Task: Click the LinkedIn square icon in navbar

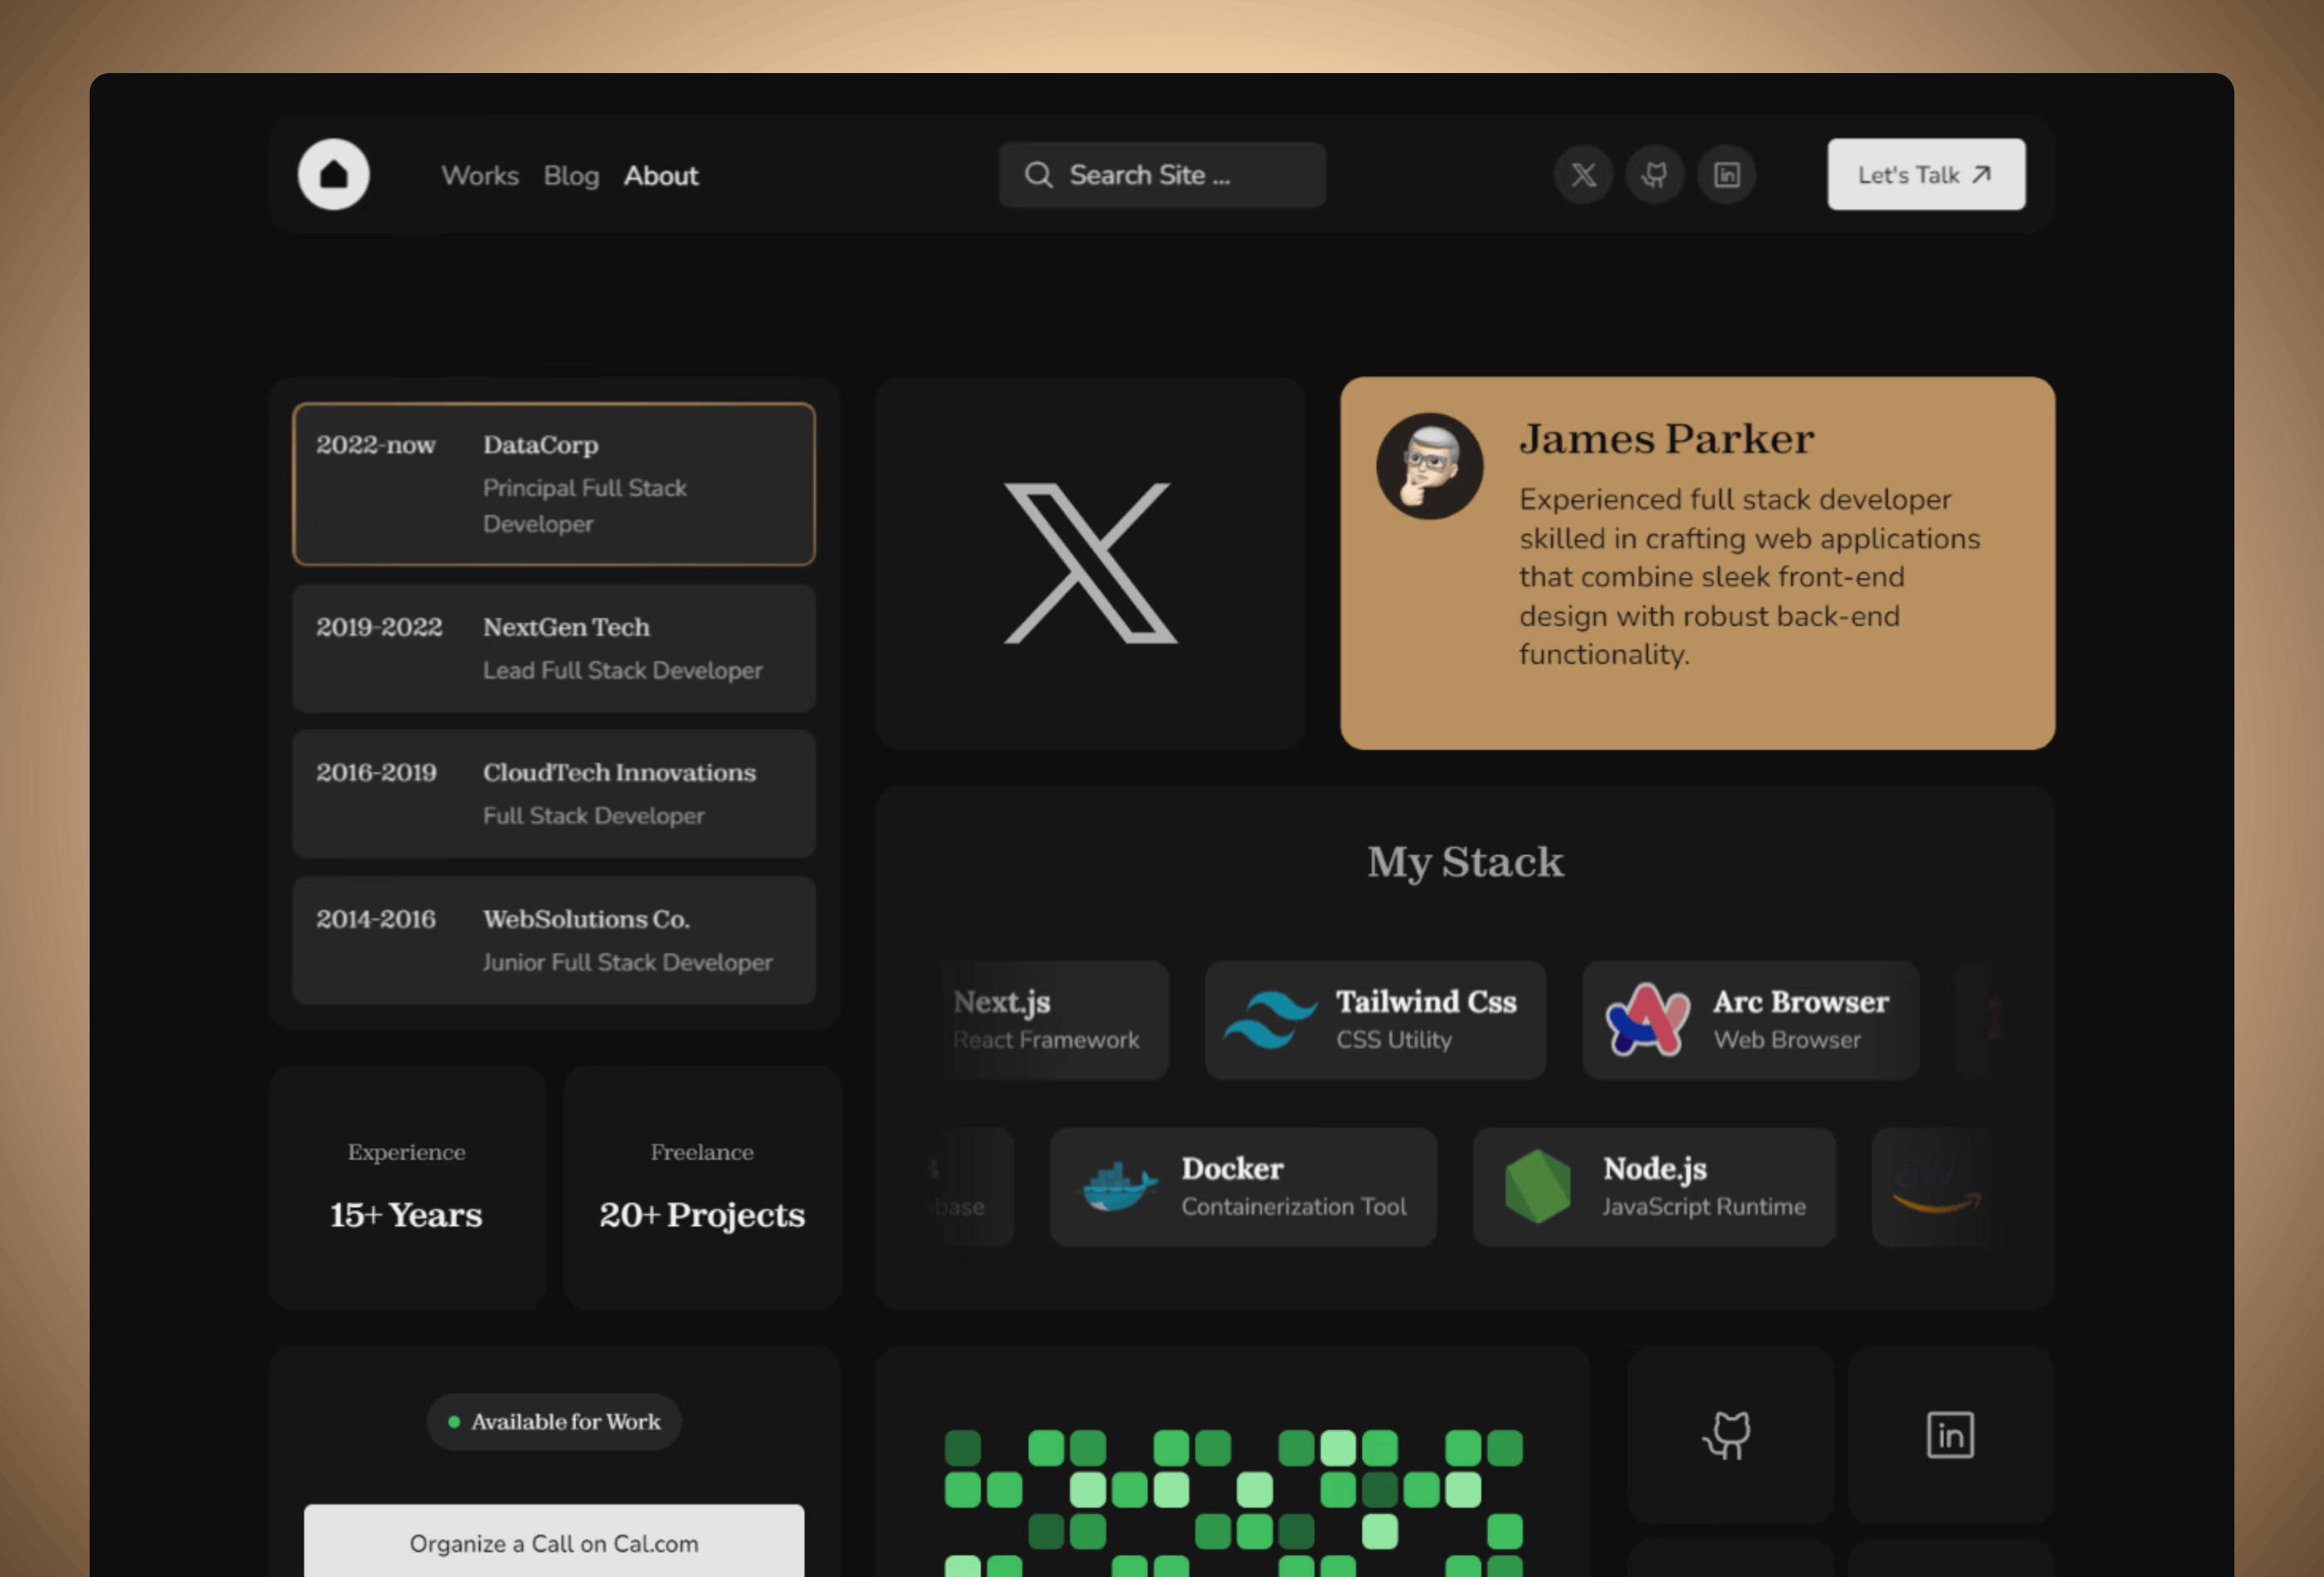Action: pyautogui.click(x=1727, y=174)
